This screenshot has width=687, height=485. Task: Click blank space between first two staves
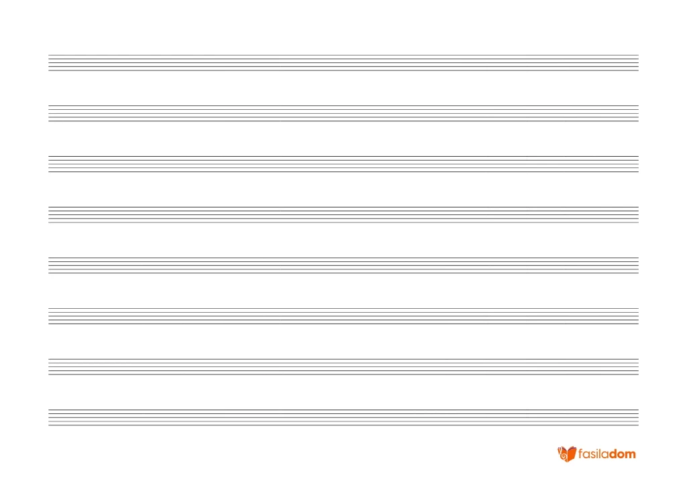tap(343, 88)
